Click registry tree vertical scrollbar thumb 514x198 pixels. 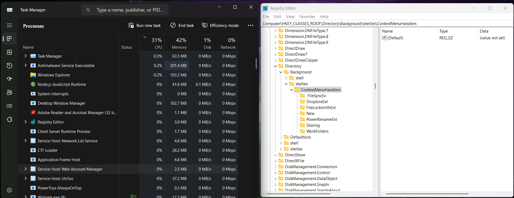[375, 86]
